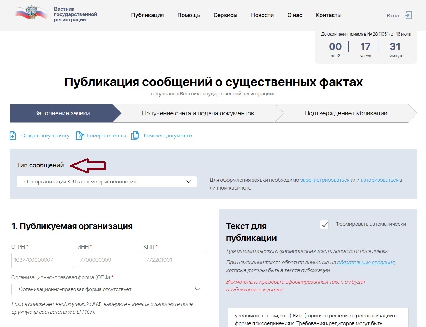Switch to Подтверждение публикации step

347,113
